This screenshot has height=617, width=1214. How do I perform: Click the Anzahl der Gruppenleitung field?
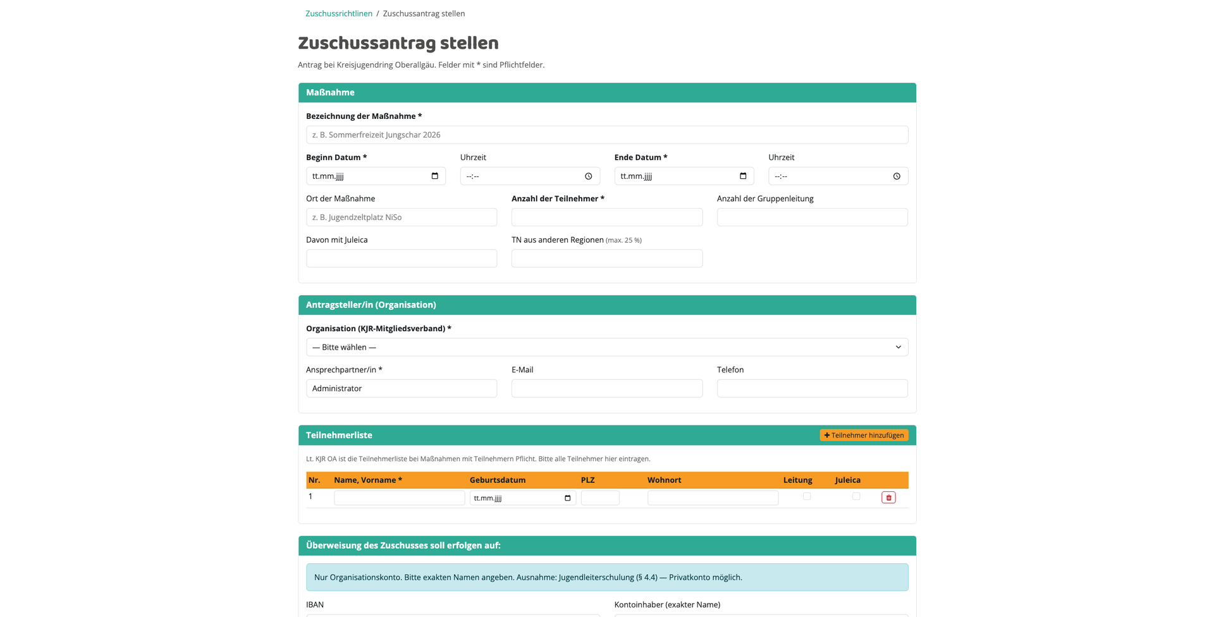click(x=812, y=217)
